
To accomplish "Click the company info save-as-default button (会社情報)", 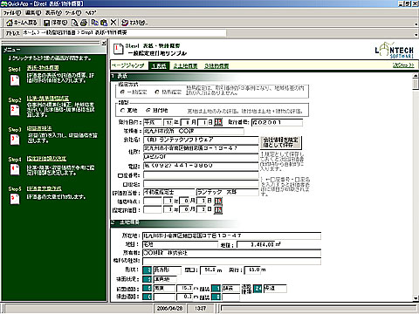I will coord(281,142).
